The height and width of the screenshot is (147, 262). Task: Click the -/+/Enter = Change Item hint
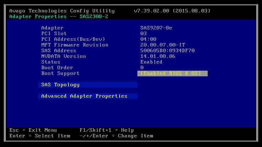click(116, 136)
